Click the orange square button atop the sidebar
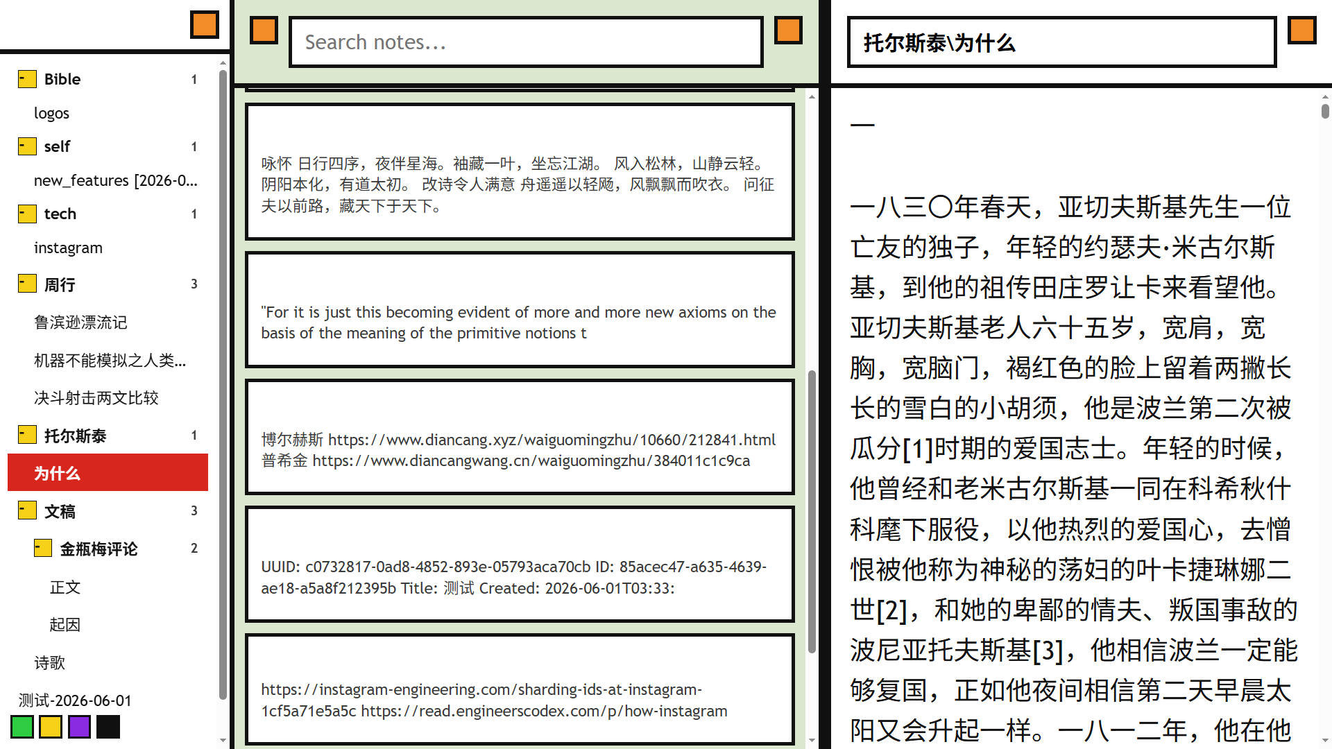 205,25
